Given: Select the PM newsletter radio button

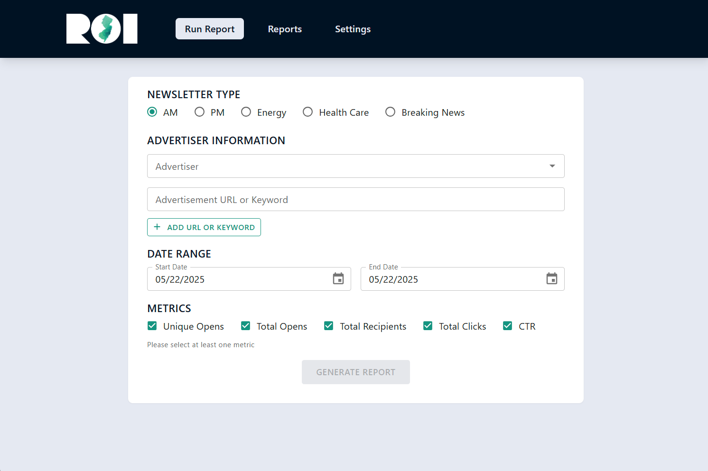Looking at the screenshot, I should pyautogui.click(x=200, y=112).
